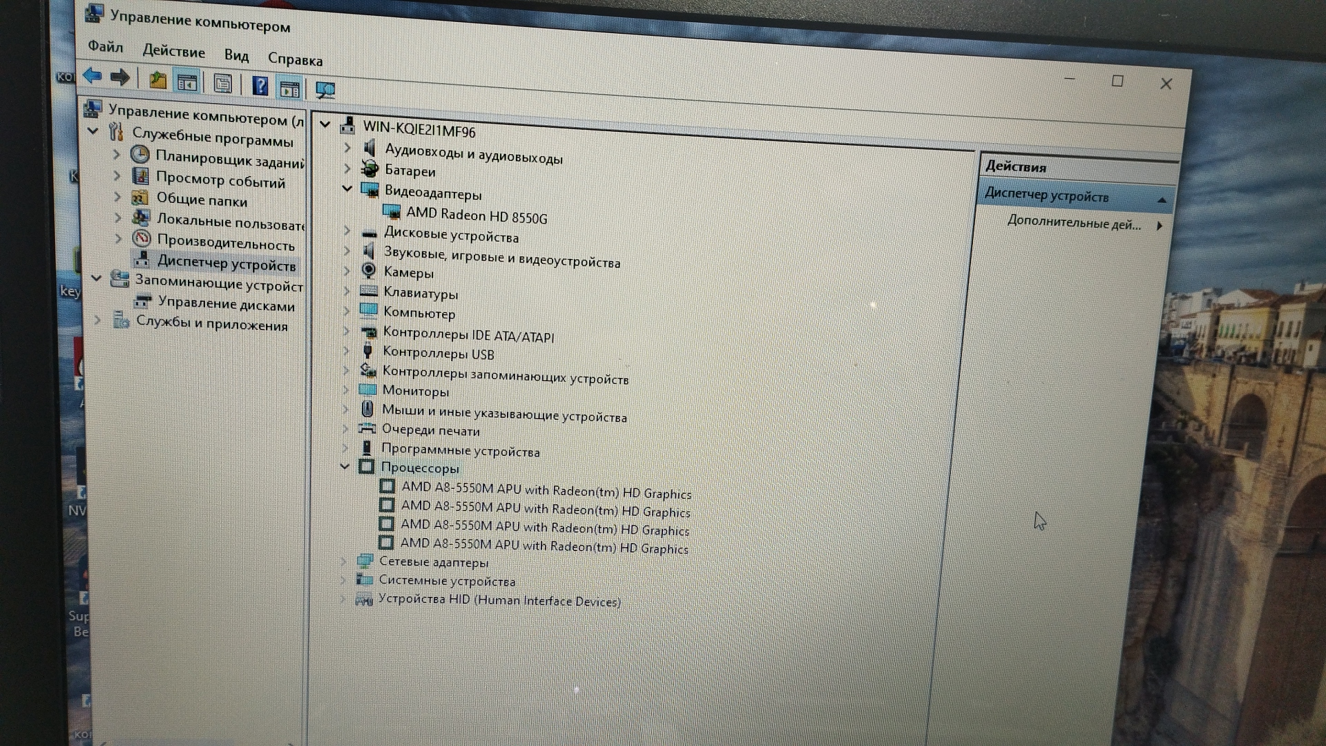
Task: Click the blue Help question mark icon
Action: coord(260,86)
